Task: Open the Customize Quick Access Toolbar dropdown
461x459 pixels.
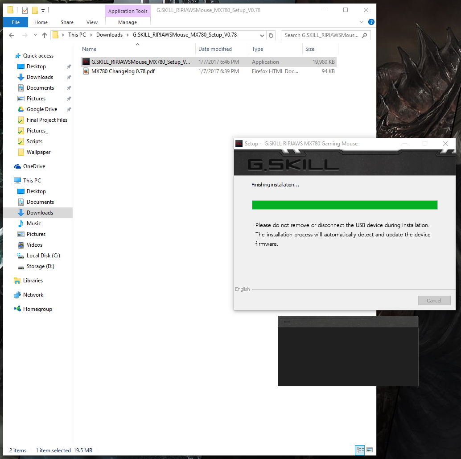Action: pyautogui.click(x=43, y=10)
